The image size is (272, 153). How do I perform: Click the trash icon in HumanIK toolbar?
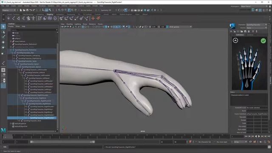[249, 31]
